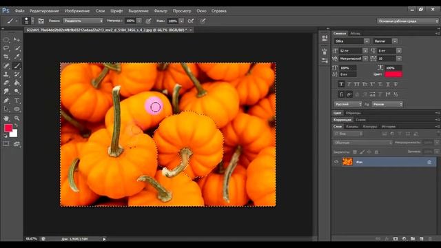The image size is (441, 248).
Task: Open the Фильтр menu
Action: pyautogui.click(x=161, y=11)
